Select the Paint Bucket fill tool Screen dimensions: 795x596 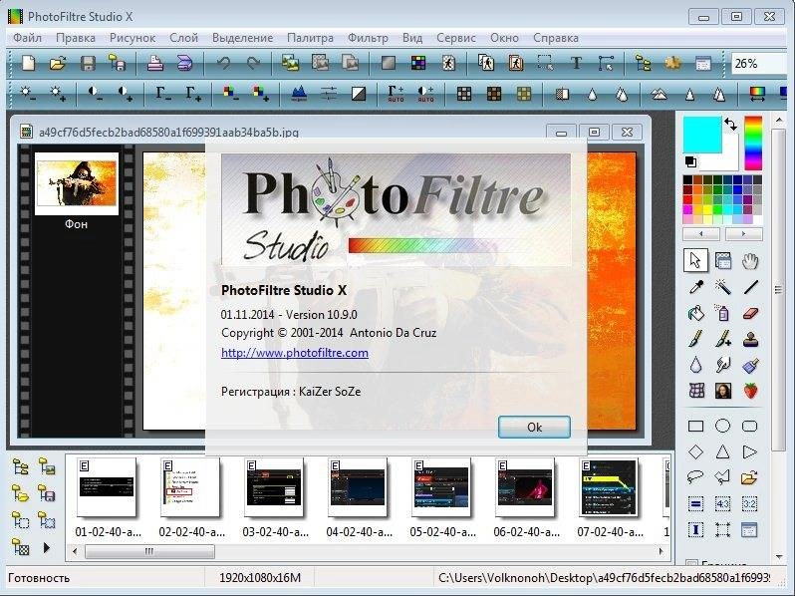click(696, 313)
